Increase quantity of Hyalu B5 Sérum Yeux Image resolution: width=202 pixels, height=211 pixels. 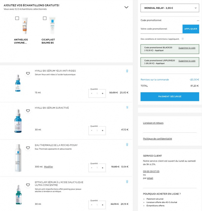[x=103, y=94]
